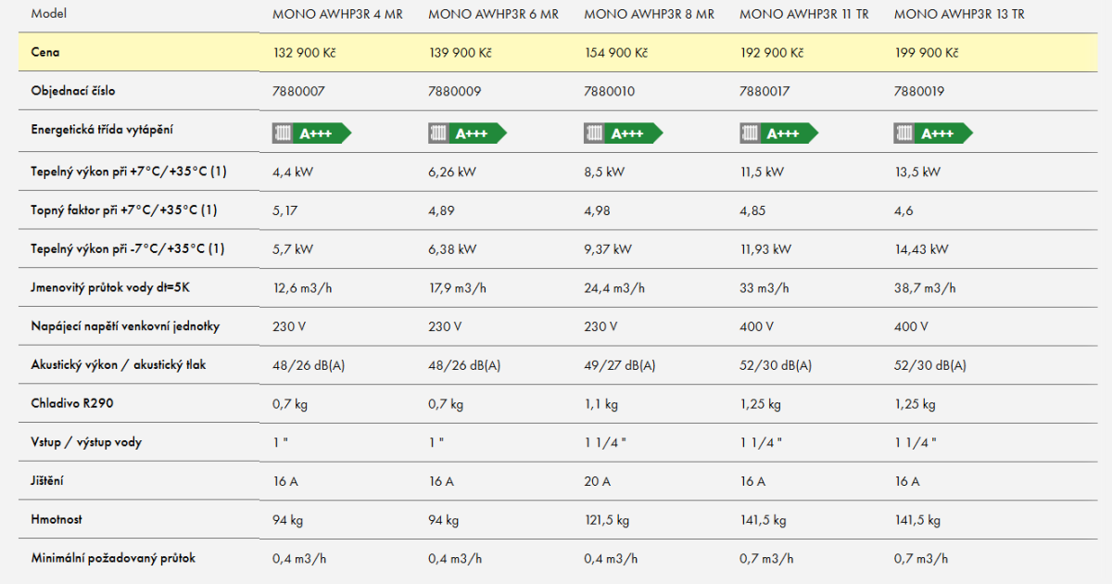Viewport: 1112px width, 584px height.
Task: Select the MONO AWHP3R 4 MR column header
Action: (x=337, y=15)
